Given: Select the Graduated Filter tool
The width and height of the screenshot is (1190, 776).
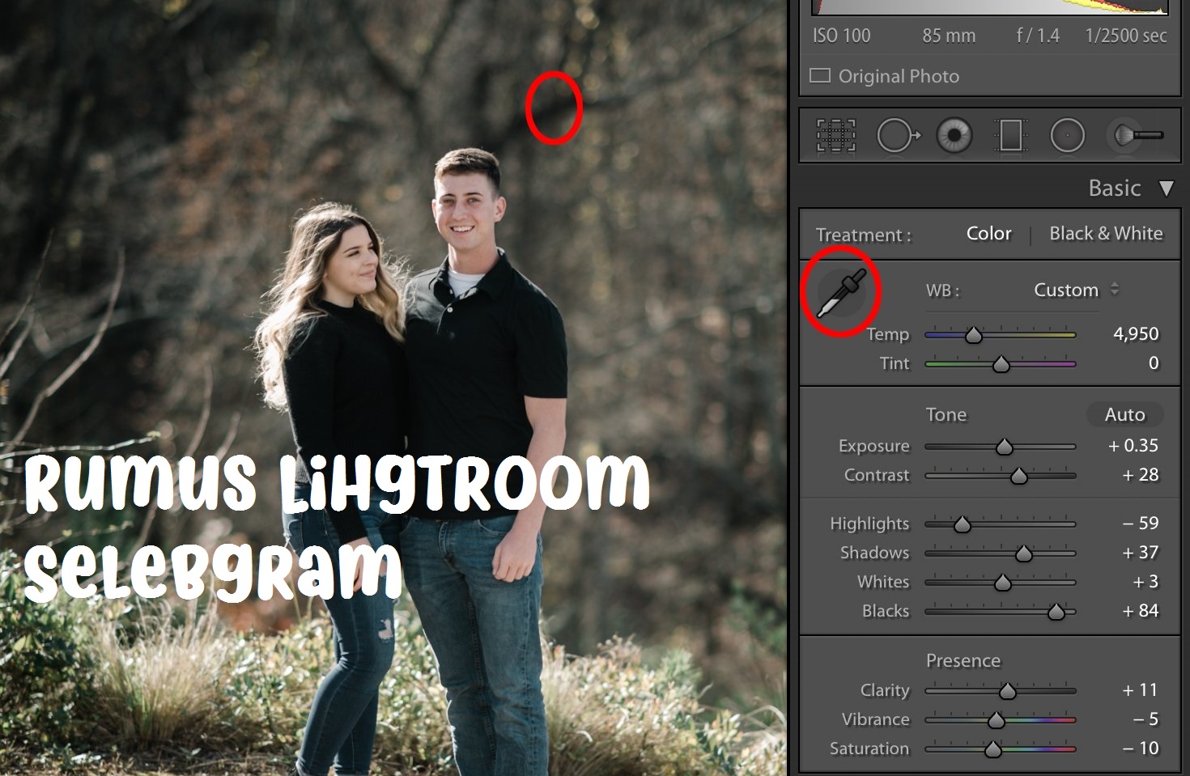Looking at the screenshot, I should tap(1011, 135).
